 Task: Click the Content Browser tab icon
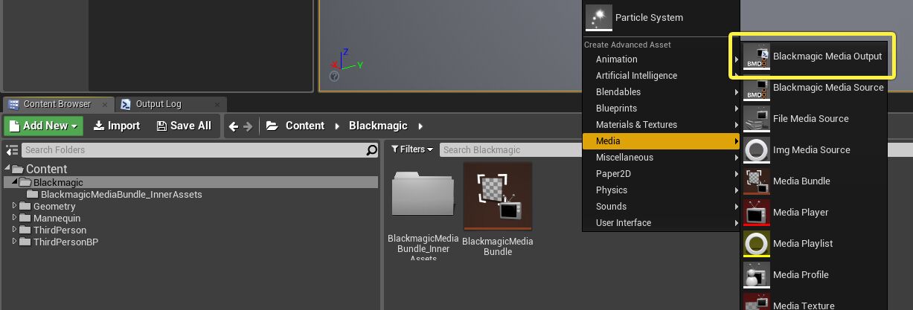point(14,104)
